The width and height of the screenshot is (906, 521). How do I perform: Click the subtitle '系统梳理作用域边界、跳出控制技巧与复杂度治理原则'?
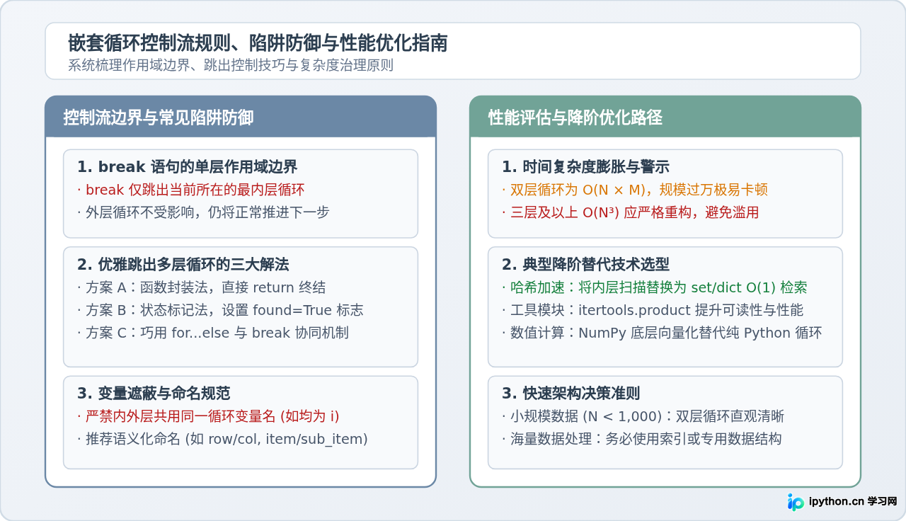(x=231, y=66)
